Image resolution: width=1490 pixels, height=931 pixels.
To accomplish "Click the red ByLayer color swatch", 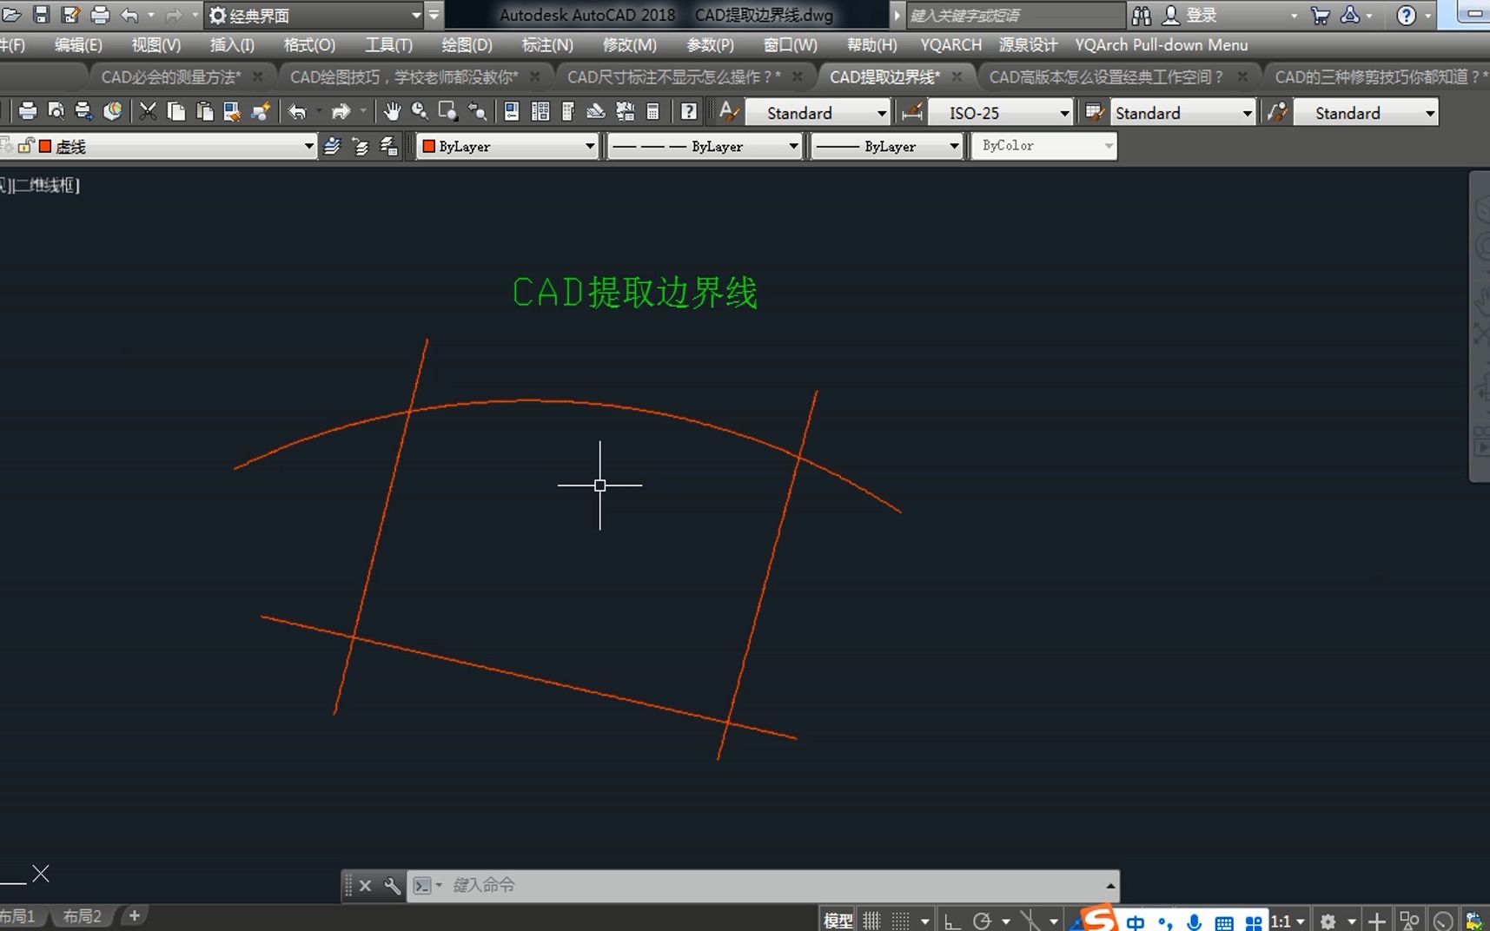I will pos(428,146).
